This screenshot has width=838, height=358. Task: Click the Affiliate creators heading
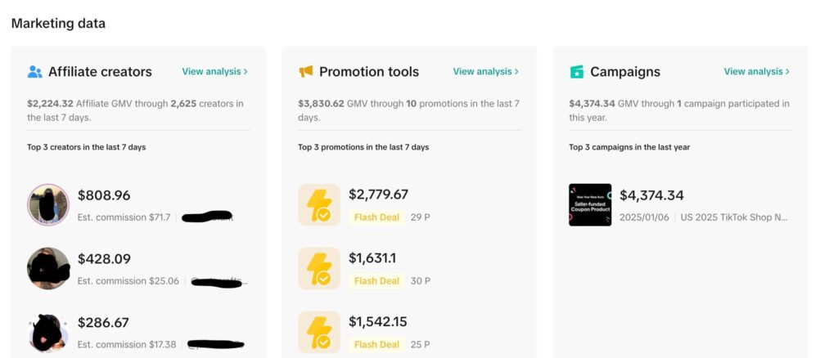100,72
